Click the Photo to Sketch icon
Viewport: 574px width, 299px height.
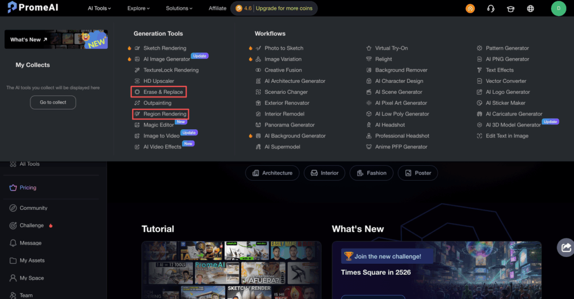click(x=258, y=48)
